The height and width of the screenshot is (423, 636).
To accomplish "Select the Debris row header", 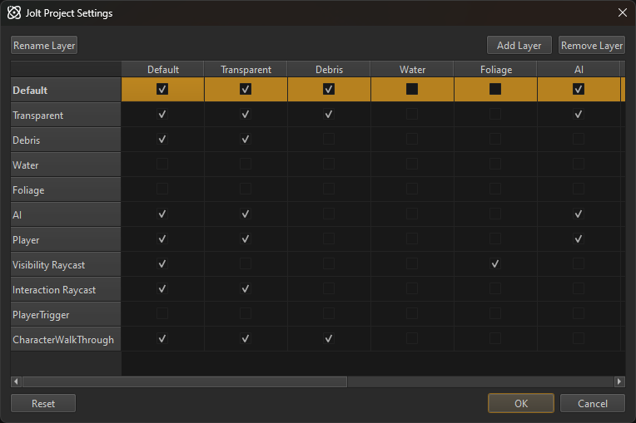I will click(66, 140).
